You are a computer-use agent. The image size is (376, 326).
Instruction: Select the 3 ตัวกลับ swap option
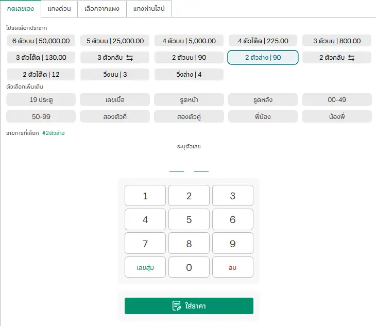point(115,58)
